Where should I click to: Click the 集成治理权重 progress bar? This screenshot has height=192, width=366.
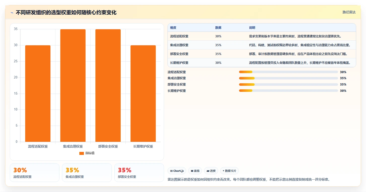coord(288,78)
